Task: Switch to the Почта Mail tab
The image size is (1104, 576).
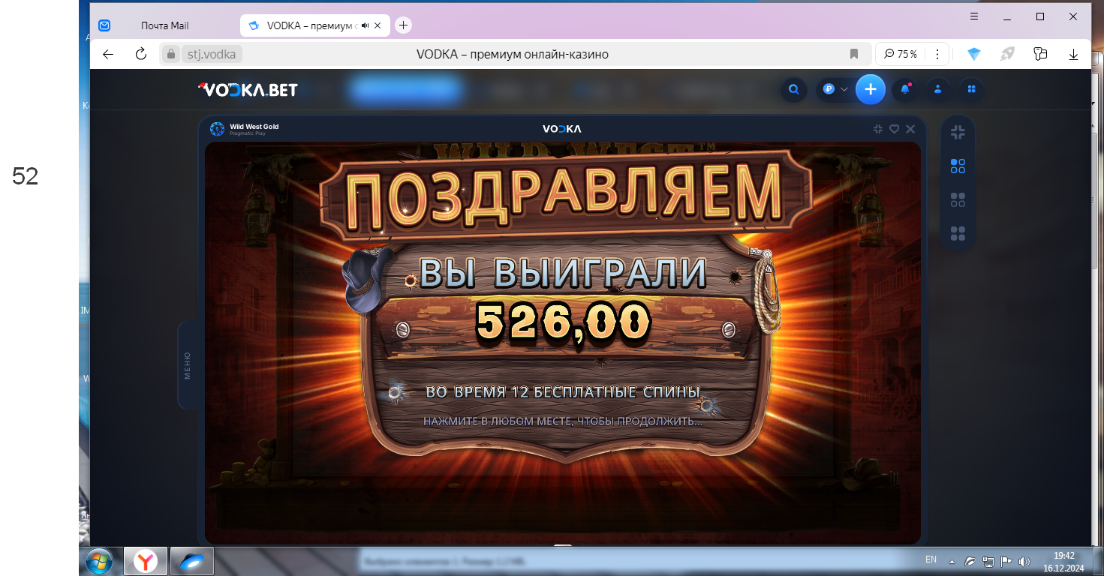Action: (x=164, y=25)
